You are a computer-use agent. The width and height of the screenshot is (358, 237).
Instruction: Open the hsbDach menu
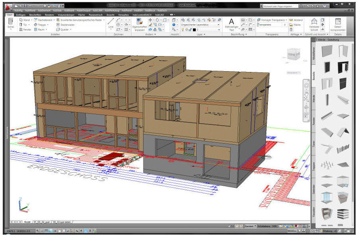[162, 11]
